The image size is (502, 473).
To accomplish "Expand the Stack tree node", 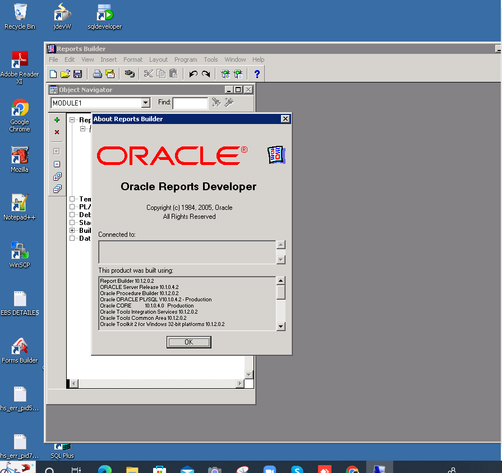I will tap(72, 222).
